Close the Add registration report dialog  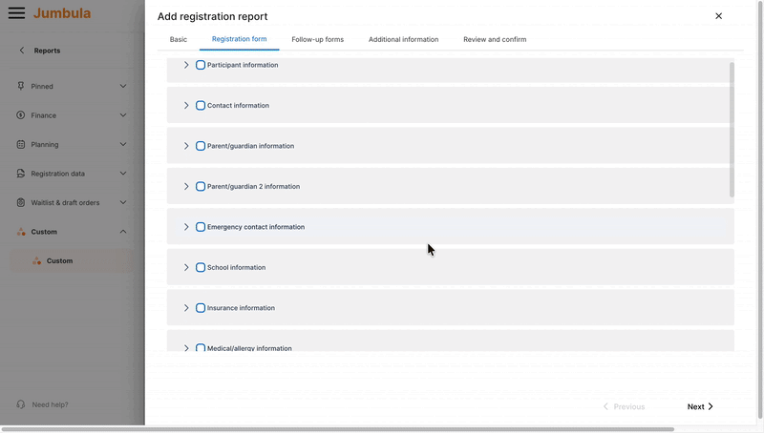(718, 16)
